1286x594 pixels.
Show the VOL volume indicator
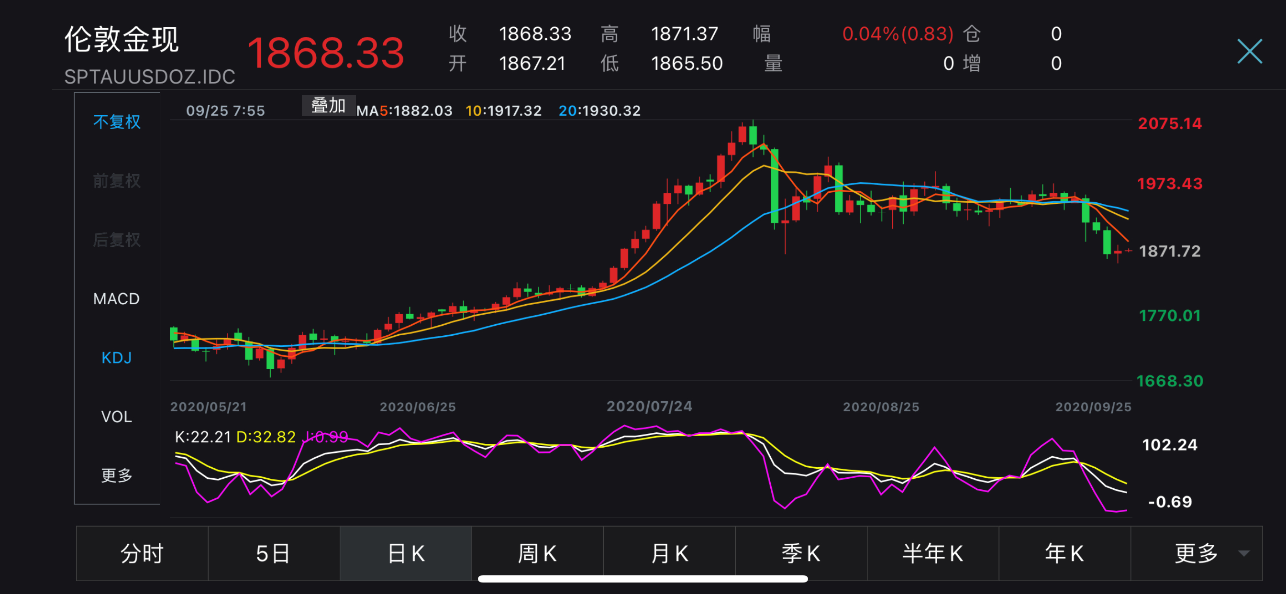pos(117,416)
